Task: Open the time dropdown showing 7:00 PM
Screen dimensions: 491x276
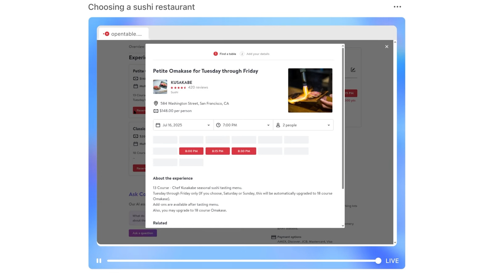Action: (243, 125)
